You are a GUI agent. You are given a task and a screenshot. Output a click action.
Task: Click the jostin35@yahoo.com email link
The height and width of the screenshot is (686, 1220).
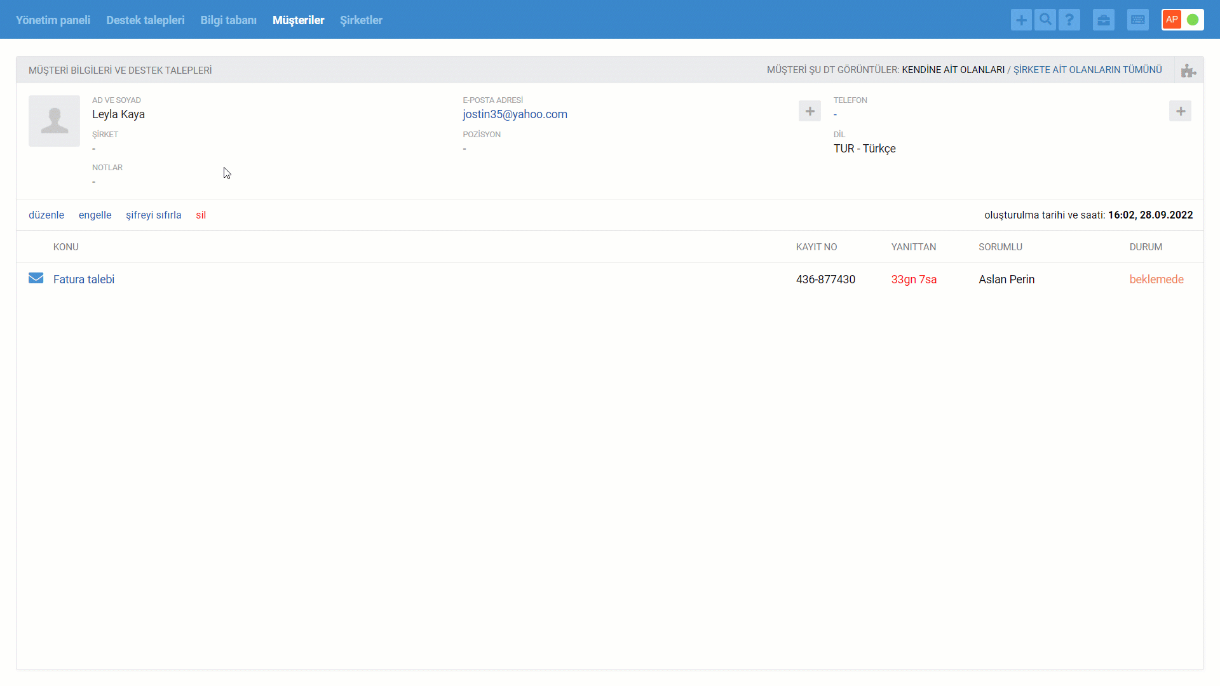pyautogui.click(x=515, y=114)
